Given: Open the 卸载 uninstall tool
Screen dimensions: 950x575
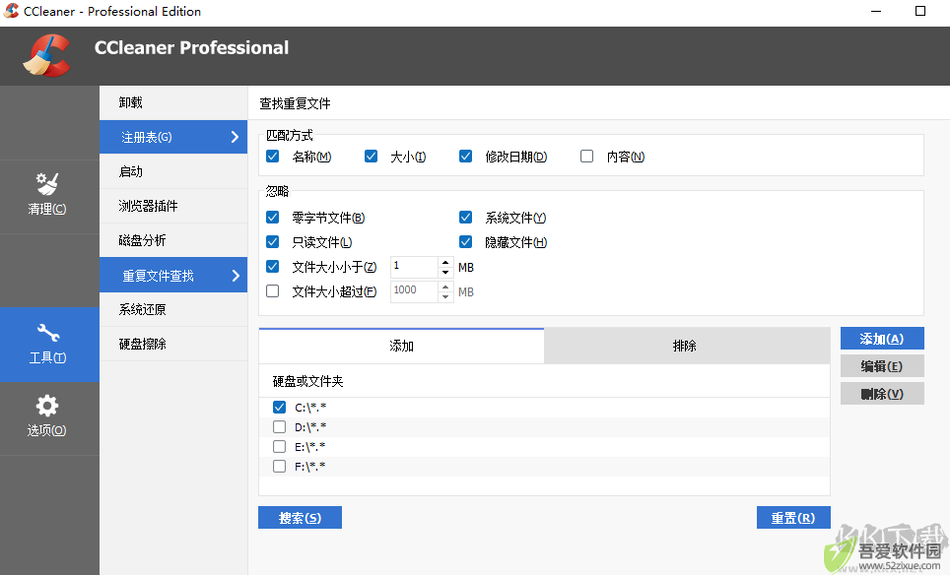Looking at the screenshot, I should pyautogui.click(x=173, y=103).
